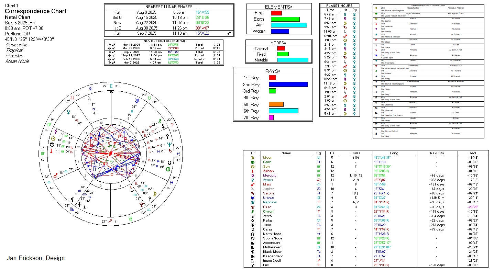The image size is (494, 271).
Task: Click the Chiron glyph in the planet table
Action: pyautogui.click(x=253, y=211)
